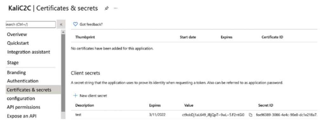Screen dimensions: 325x127
Task: Open the Overview menu item
Action: coord(17,34)
